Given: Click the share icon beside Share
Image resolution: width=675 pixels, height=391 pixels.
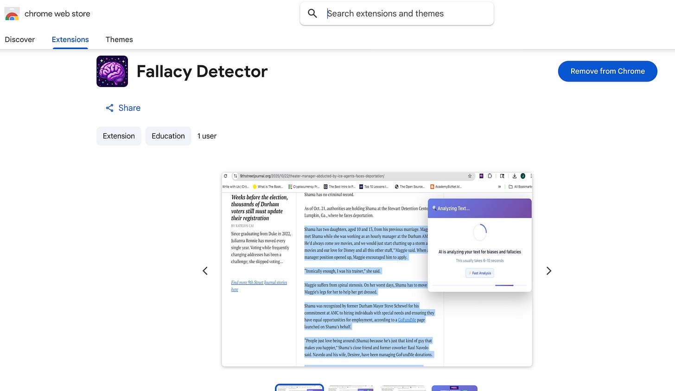Looking at the screenshot, I should pyautogui.click(x=110, y=108).
